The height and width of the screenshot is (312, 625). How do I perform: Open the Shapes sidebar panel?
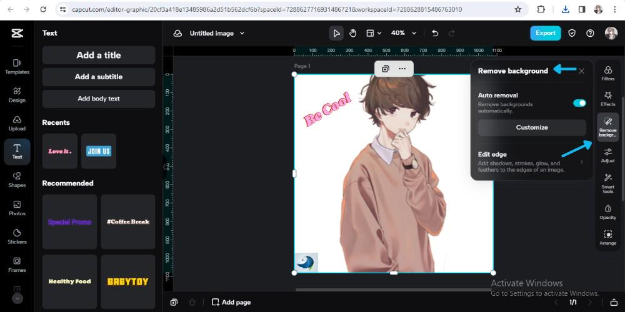coord(17,180)
